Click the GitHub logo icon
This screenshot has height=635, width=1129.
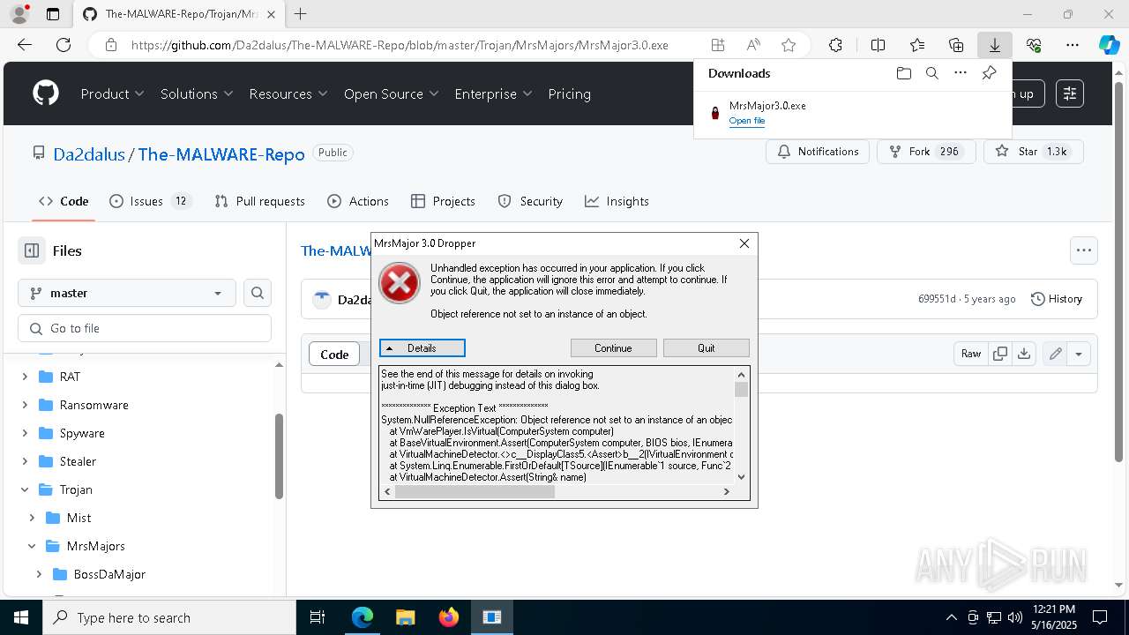point(46,93)
